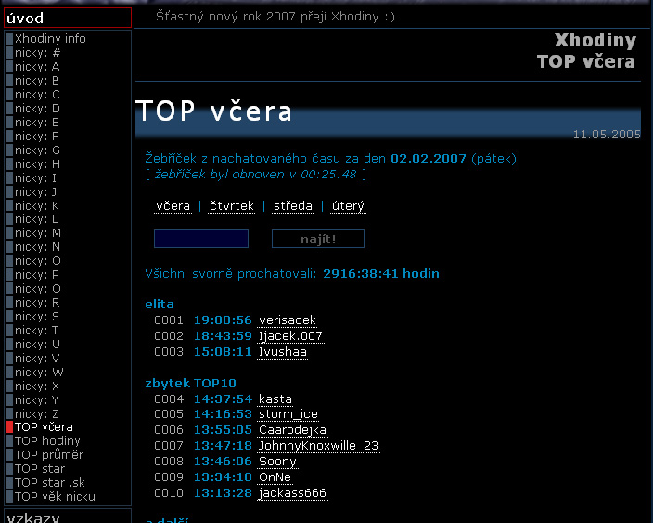Select active 'TOP včera' sidebar item
Screen dimensions: 653x523
[x=44, y=427]
